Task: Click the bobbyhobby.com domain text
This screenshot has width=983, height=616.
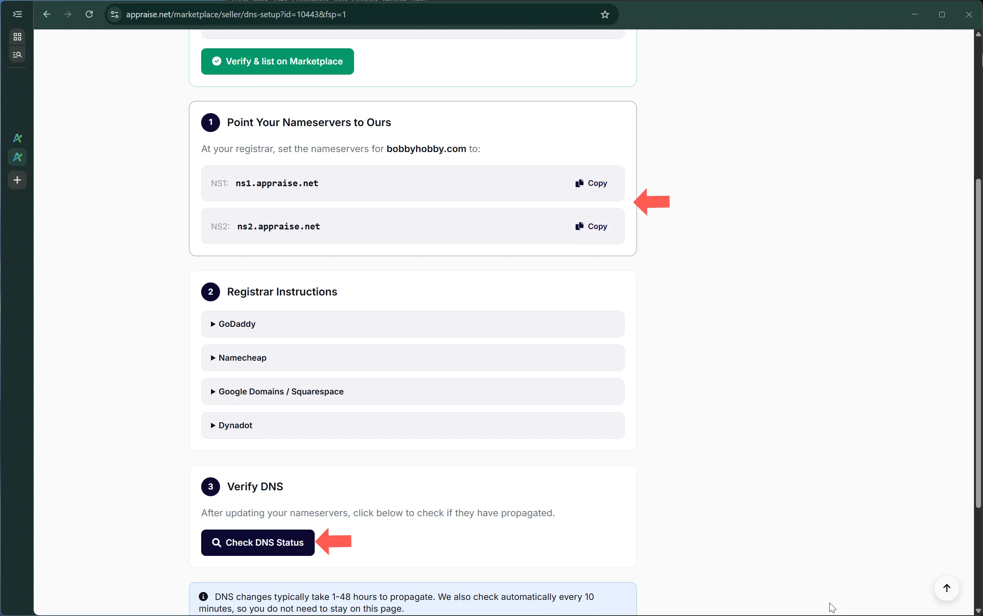Action: [426, 149]
